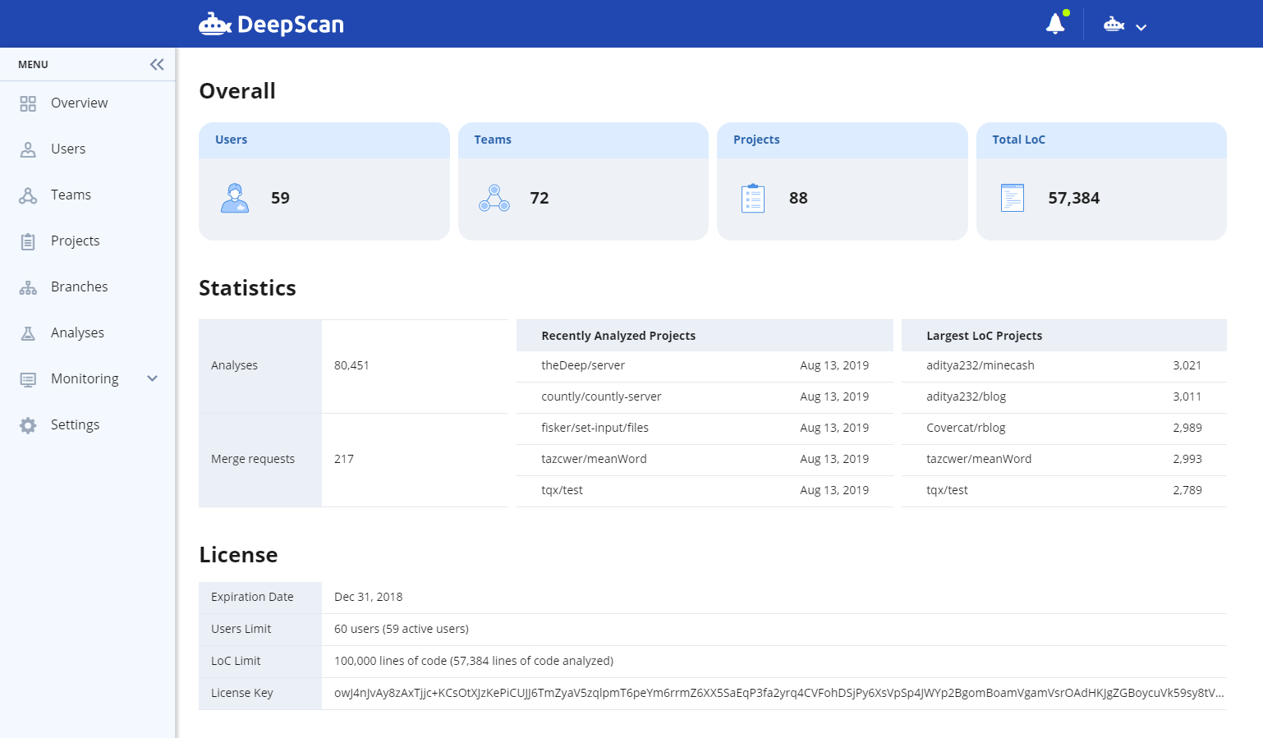The height and width of the screenshot is (738, 1263).
Task: Open the Settings menu label
Action: (x=76, y=424)
